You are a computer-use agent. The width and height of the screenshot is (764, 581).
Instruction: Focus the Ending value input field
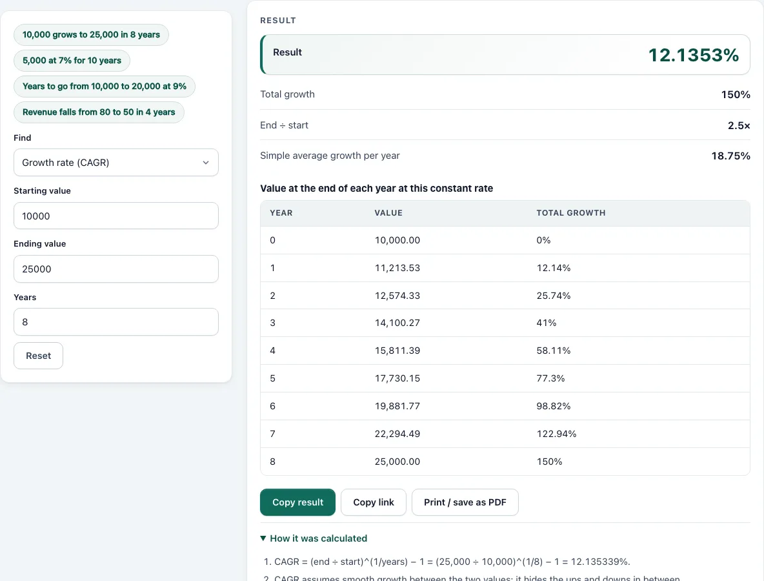116,269
